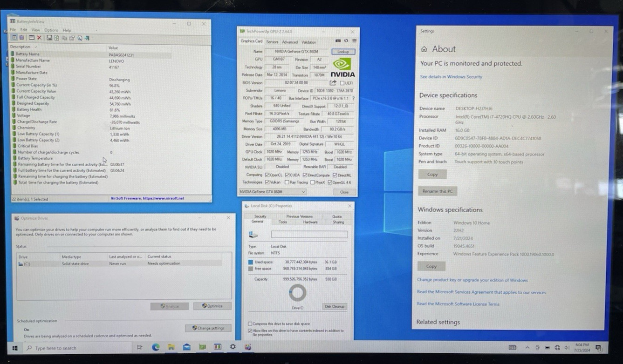Click the blue Used space color swatch
This screenshot has height=364, width=623.
(251, 262)
